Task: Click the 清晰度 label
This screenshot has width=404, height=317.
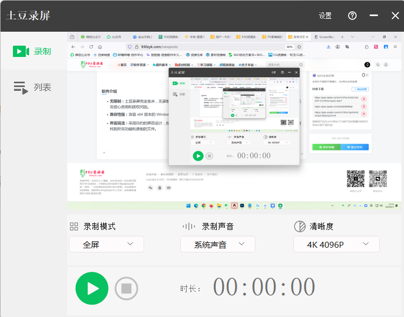Action: (321, 226)
